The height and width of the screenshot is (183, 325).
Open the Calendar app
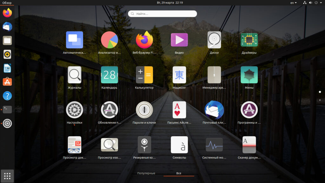[109, 75]
